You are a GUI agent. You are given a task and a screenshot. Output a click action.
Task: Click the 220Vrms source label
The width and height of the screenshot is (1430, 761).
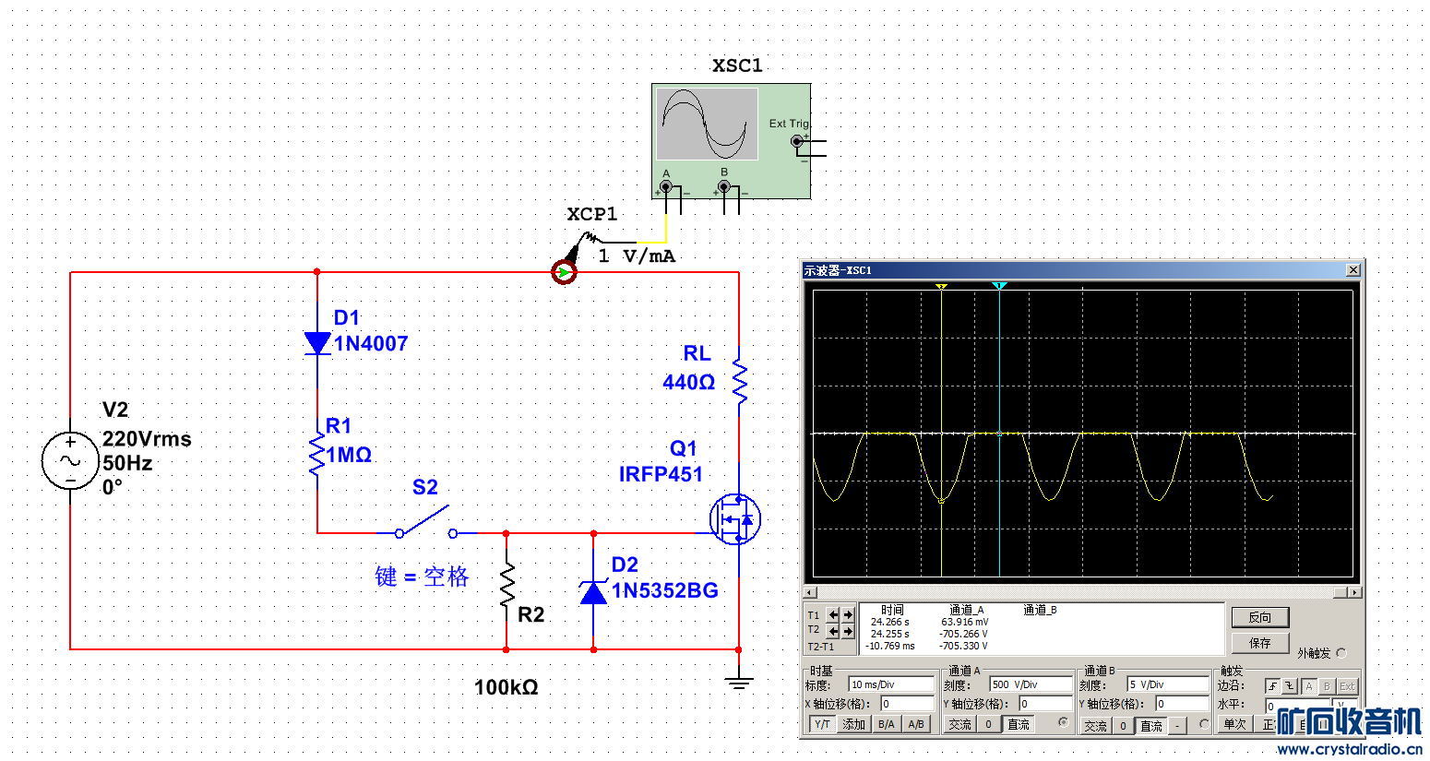(147, 439)
